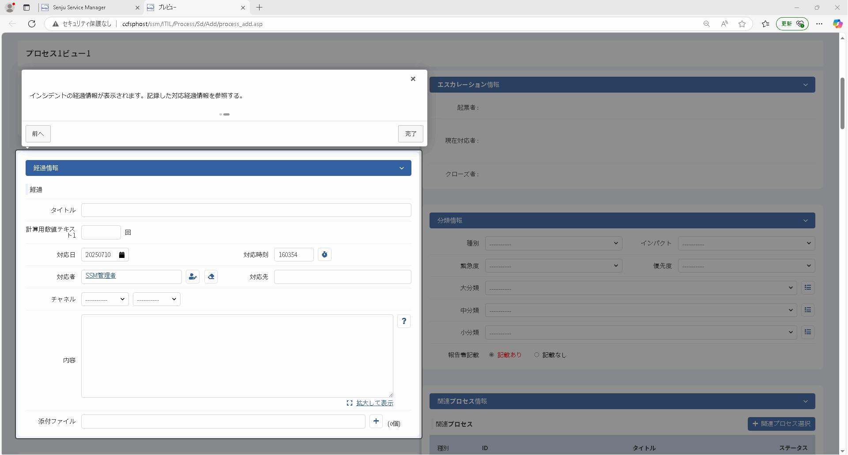Open the インパクト dropdown
Viewport: 848px width, 455px height.
[746, 243]
